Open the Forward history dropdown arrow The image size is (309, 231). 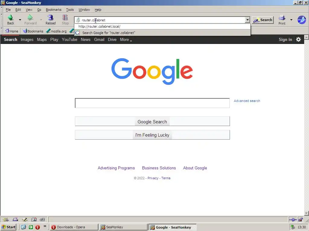[41, 20]
